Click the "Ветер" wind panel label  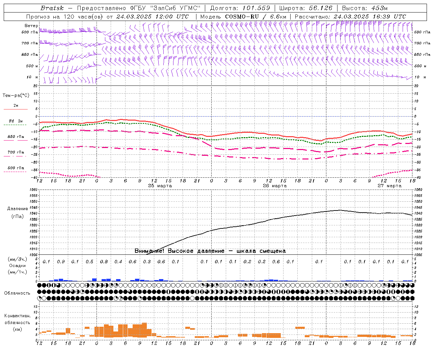pyautogui.click(x=31, y=26)
